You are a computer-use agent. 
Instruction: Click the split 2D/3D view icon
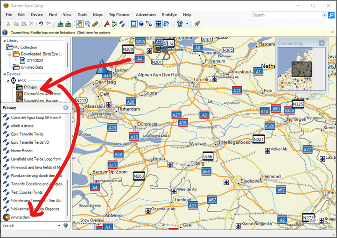(x=149, y=24)
